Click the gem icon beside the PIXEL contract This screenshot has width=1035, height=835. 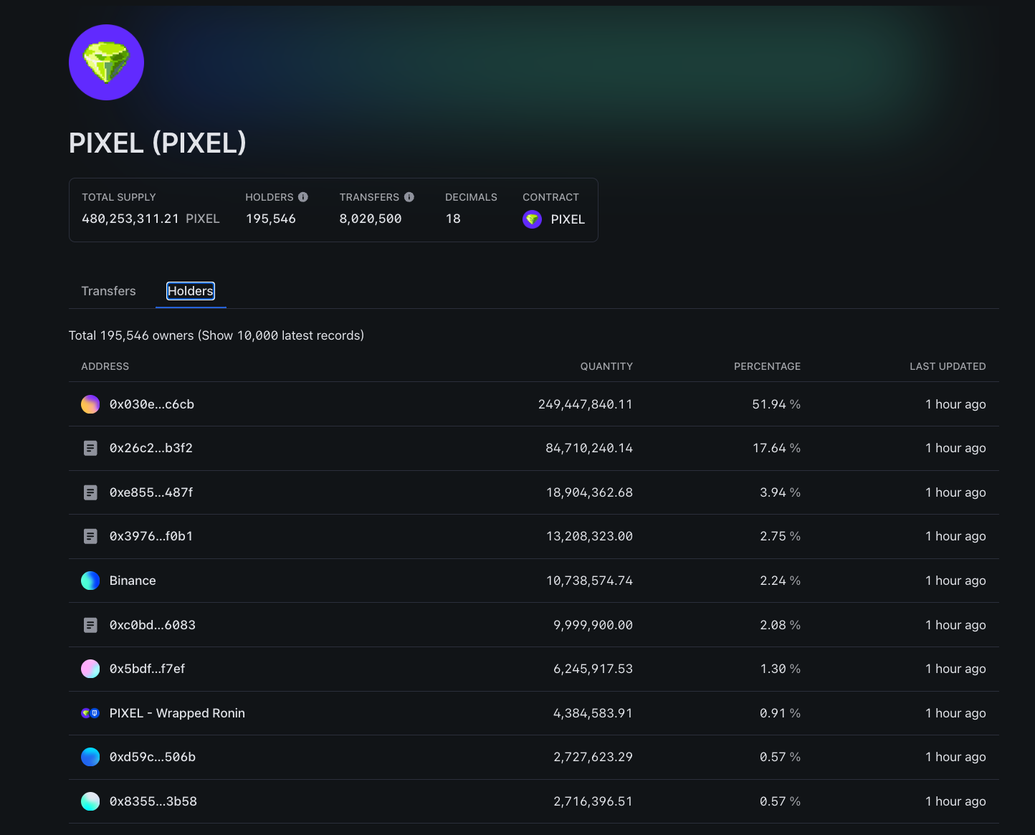(x=532, y=219)
